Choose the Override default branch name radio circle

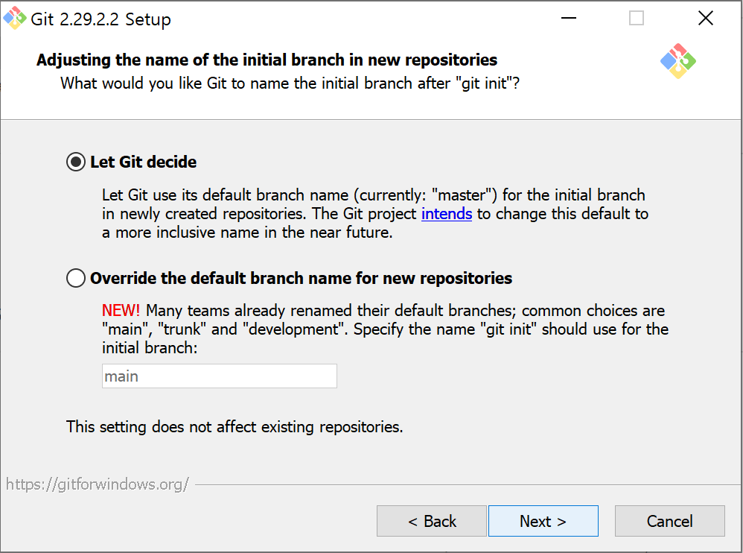[x=76, y=278]
